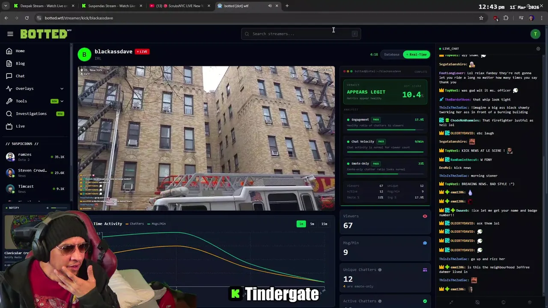Open the browser extensions puzzle icon

pyautogui.click(x=506, y=18)
